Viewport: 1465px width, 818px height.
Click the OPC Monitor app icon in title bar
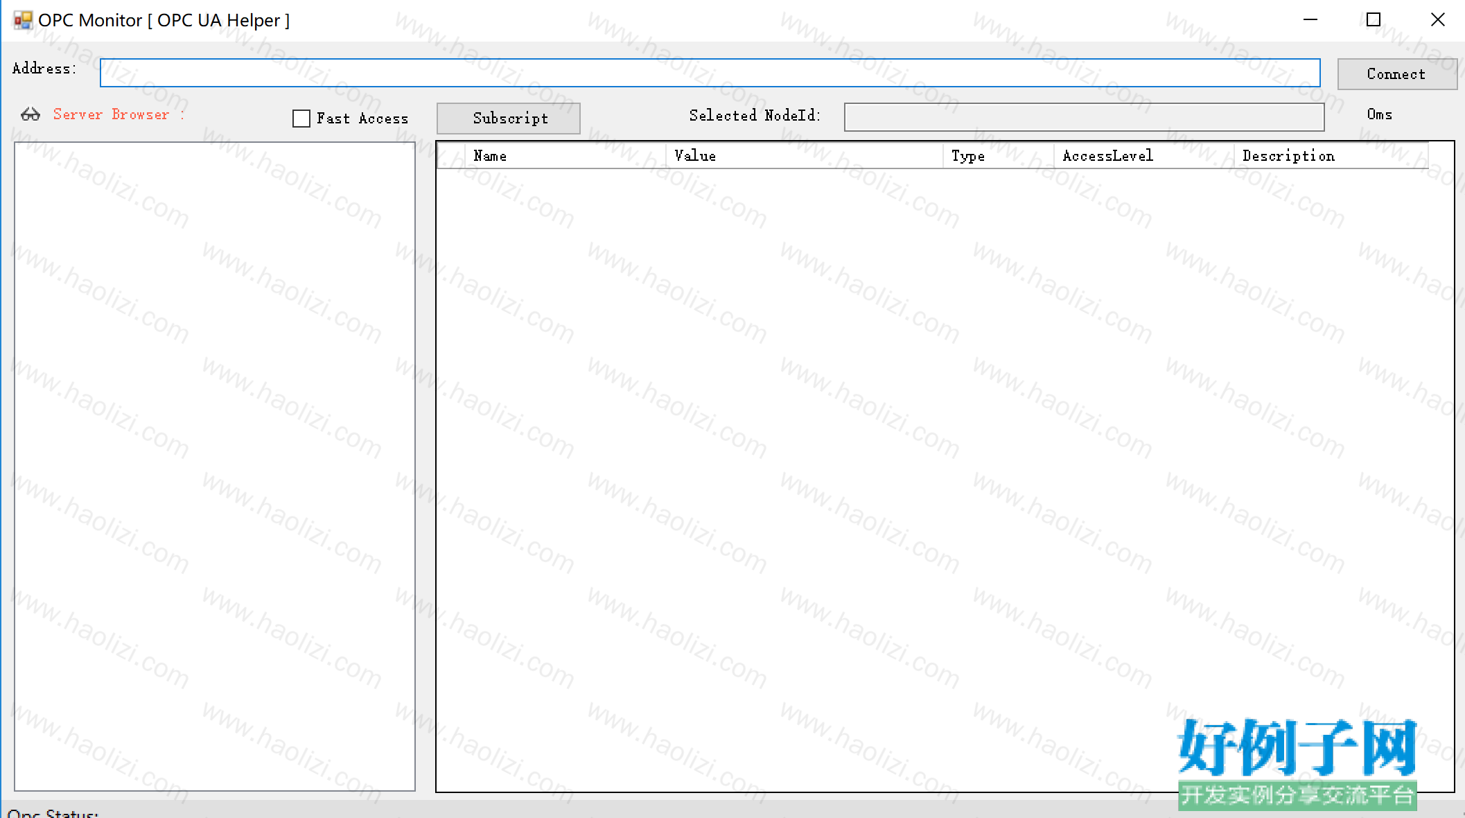point(23,20)
